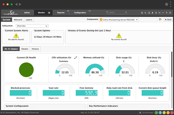Clear the search box with X
Screen dimensions: 174x115
tap(126, 12)
